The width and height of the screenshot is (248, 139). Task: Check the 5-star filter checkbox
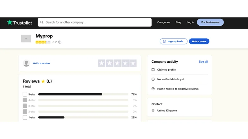point(25,94)
